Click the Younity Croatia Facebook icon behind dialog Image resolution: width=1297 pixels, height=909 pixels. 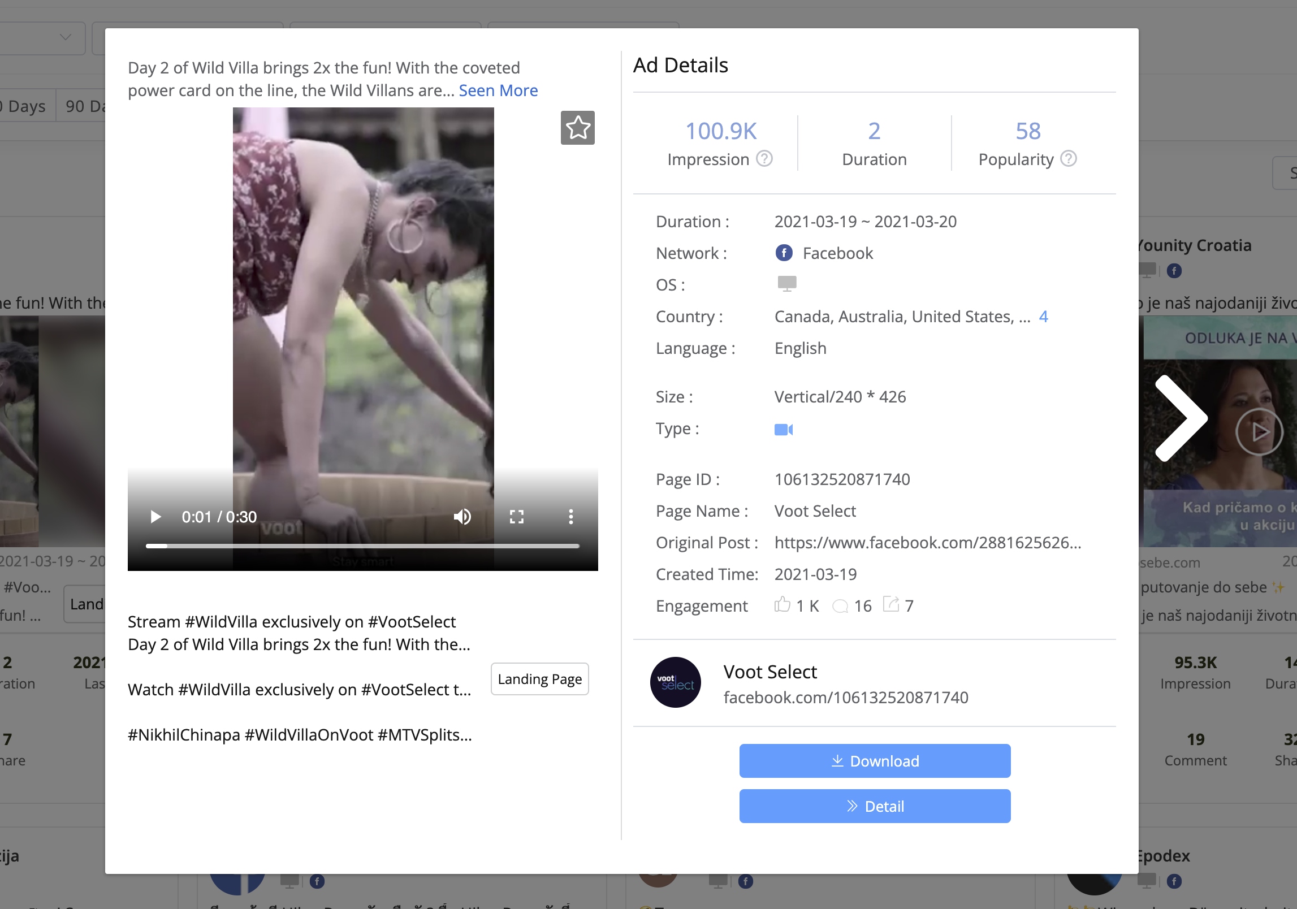[1174, 271]
